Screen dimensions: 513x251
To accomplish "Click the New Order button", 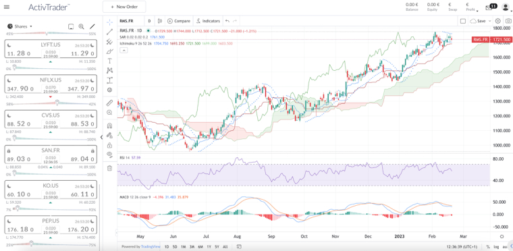I will coord(124,7).
